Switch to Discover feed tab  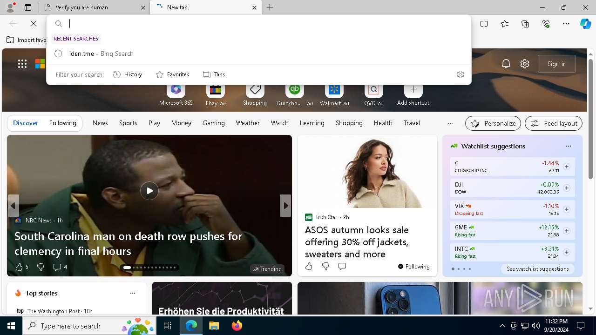[26, 123]
